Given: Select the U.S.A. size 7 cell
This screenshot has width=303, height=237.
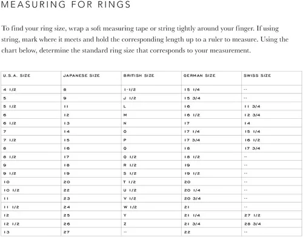Looking at the screenshot, I should 31,132.
